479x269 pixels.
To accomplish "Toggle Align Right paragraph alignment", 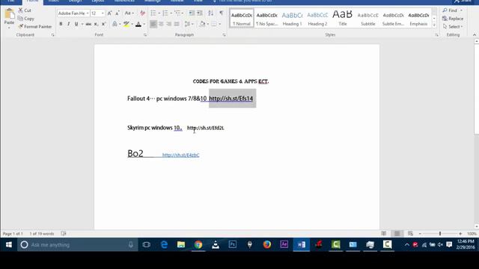I will click(169, 24).
